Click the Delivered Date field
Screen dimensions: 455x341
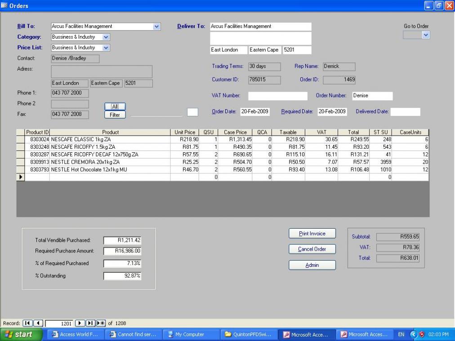pyautogui.click(x=405, y=111)
